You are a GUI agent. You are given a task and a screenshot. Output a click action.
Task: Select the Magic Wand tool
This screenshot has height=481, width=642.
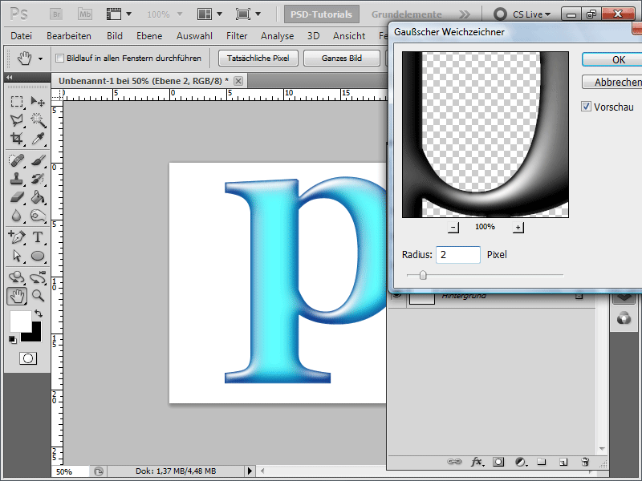coord(38,119)
